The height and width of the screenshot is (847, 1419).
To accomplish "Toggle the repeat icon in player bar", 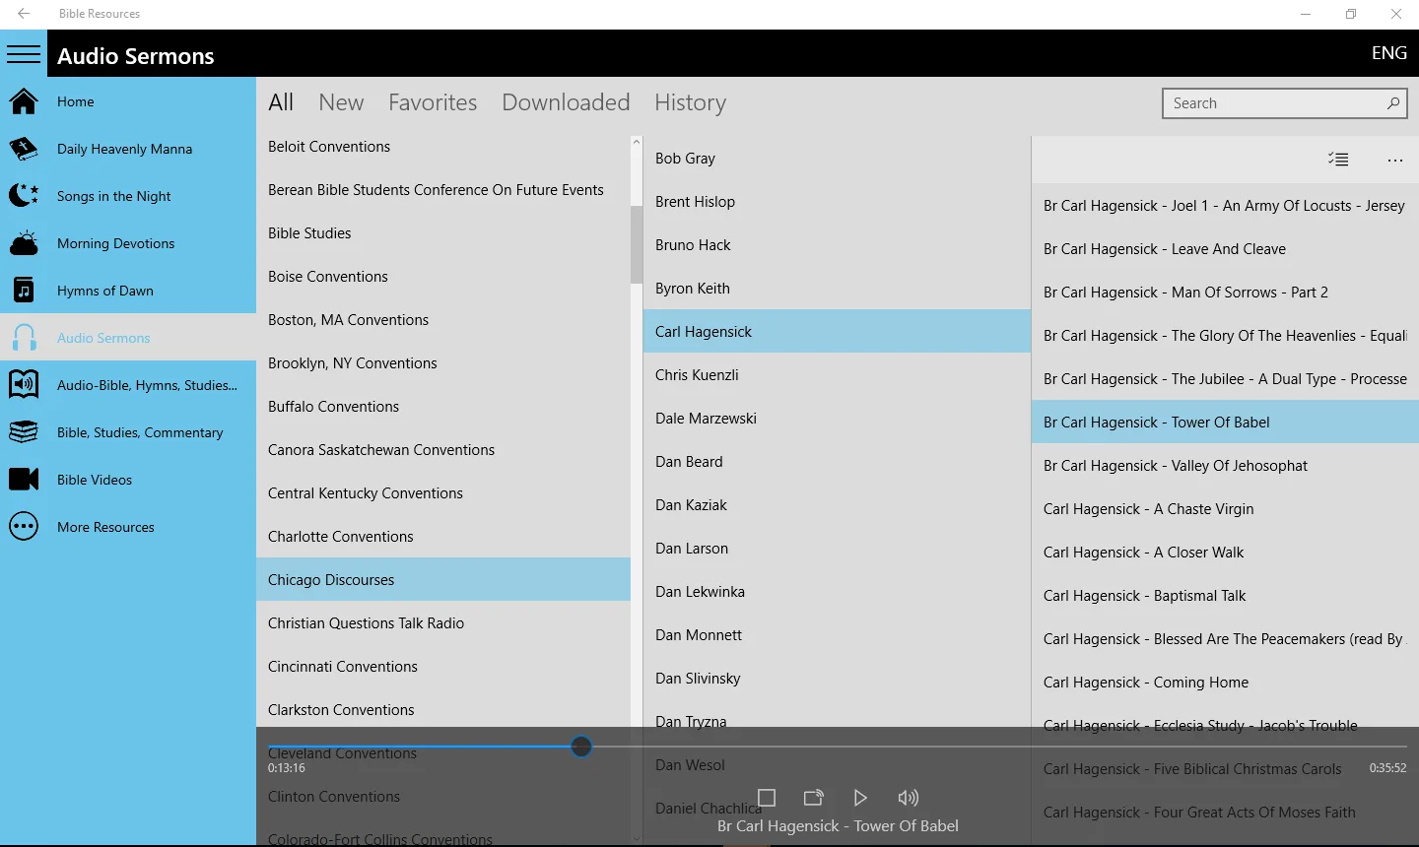I will (x=813, y=798).
